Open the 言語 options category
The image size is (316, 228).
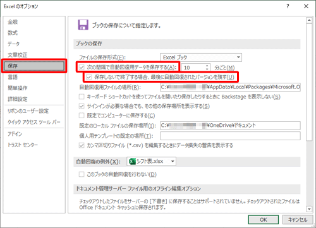click(x=13, y=77)
